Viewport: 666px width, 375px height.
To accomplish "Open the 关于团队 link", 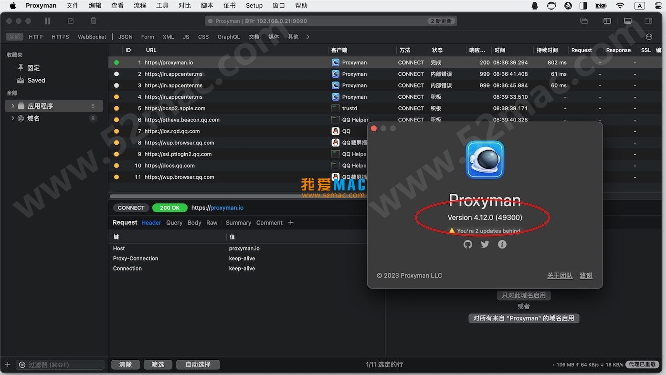I will (560, 276).
